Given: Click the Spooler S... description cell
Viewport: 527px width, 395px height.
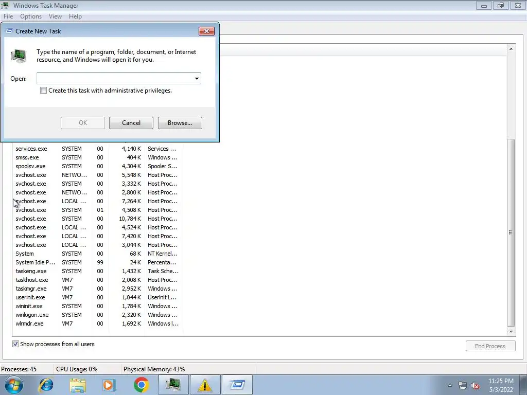Looking at the screenshot, I should (x=162, y=166).
